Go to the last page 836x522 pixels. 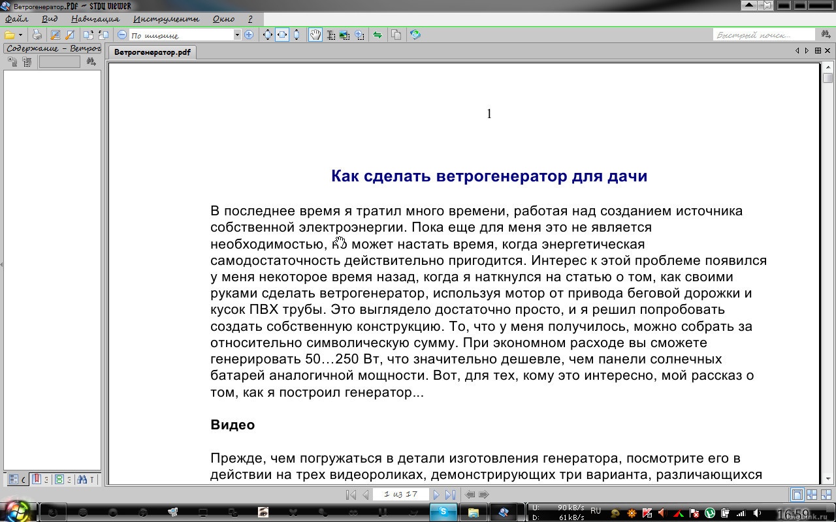pos(450,495)
